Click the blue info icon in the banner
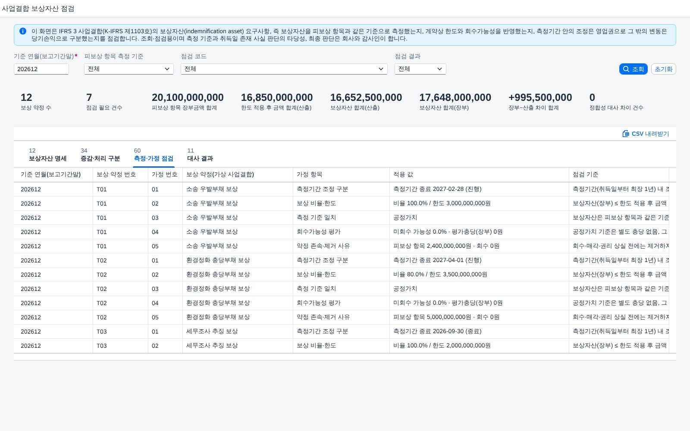The width and height of the screenshot is (690, 431). click(23, 31)
